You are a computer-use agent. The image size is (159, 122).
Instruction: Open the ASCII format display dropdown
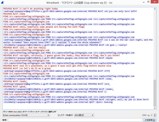click(84, 115)
